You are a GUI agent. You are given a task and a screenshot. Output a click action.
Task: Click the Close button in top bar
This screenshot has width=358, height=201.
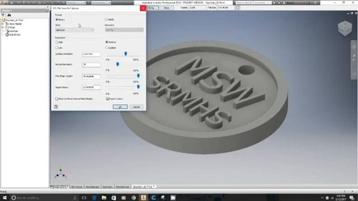tap(166, 8)
